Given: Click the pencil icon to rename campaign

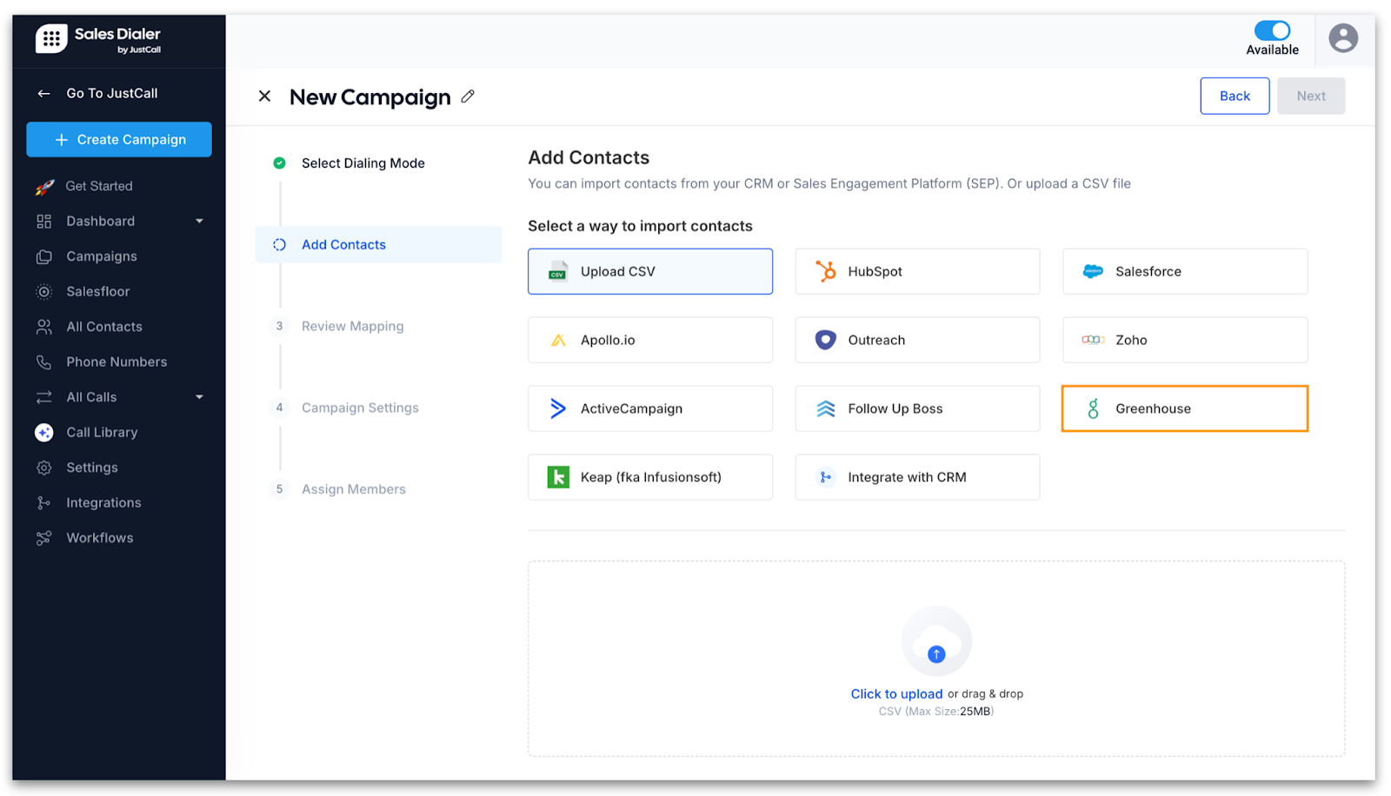Looking at the screenshot, I should click(468, 96).
